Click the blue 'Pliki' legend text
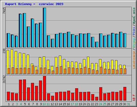 coord(134,31)
